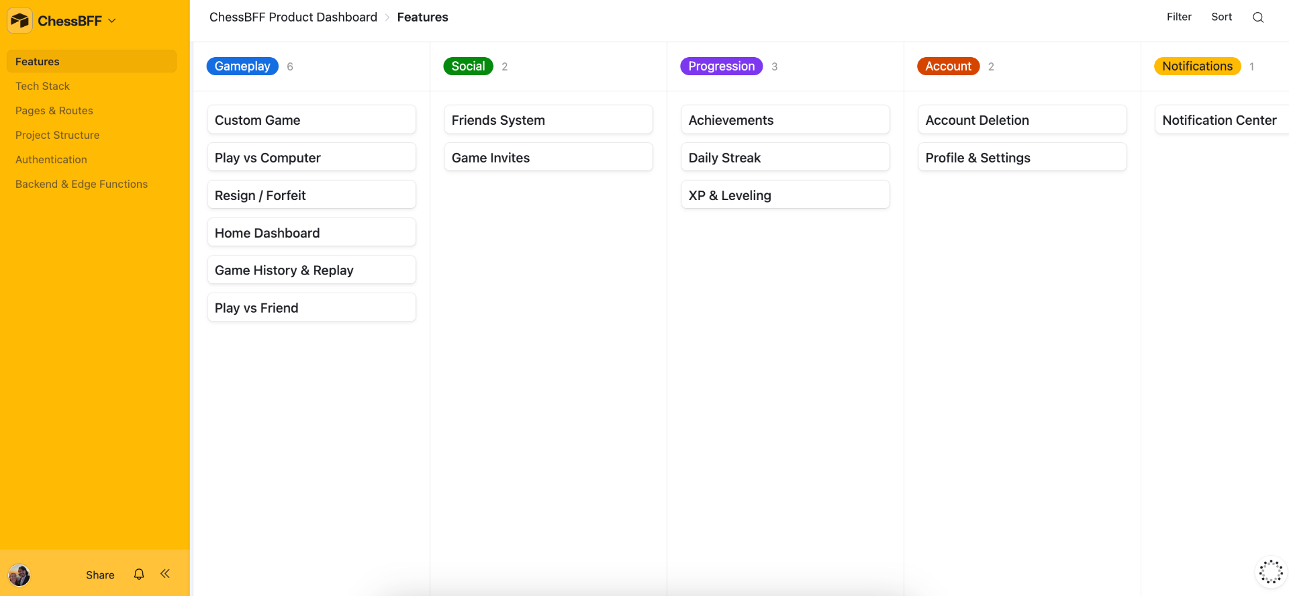This screenshot has height=596, width=1289.
Task: Open the search magnifier icon
Action: (x=1258, y=17)
